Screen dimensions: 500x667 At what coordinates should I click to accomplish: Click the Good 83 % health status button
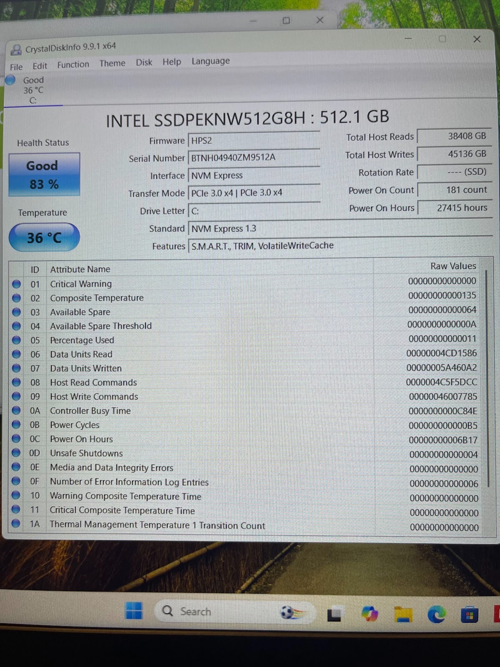[x=44, y=174]
